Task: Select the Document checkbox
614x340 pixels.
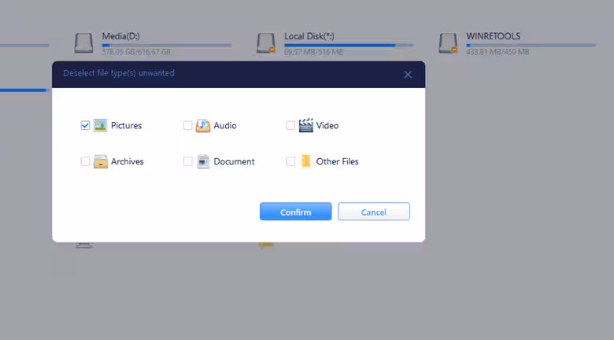Action: (x=188, y=161)
